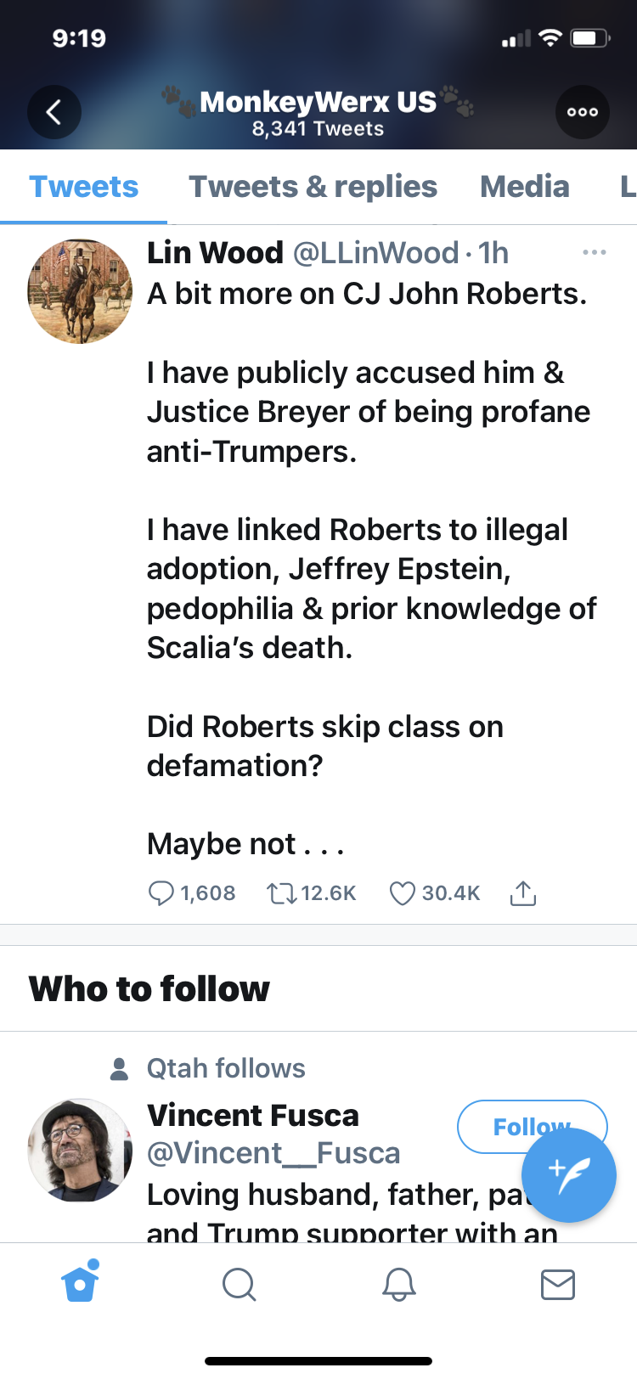Viewport: 637px width, 1379px height.
Task: Go to the Home feed
Action: [80, 1284]
